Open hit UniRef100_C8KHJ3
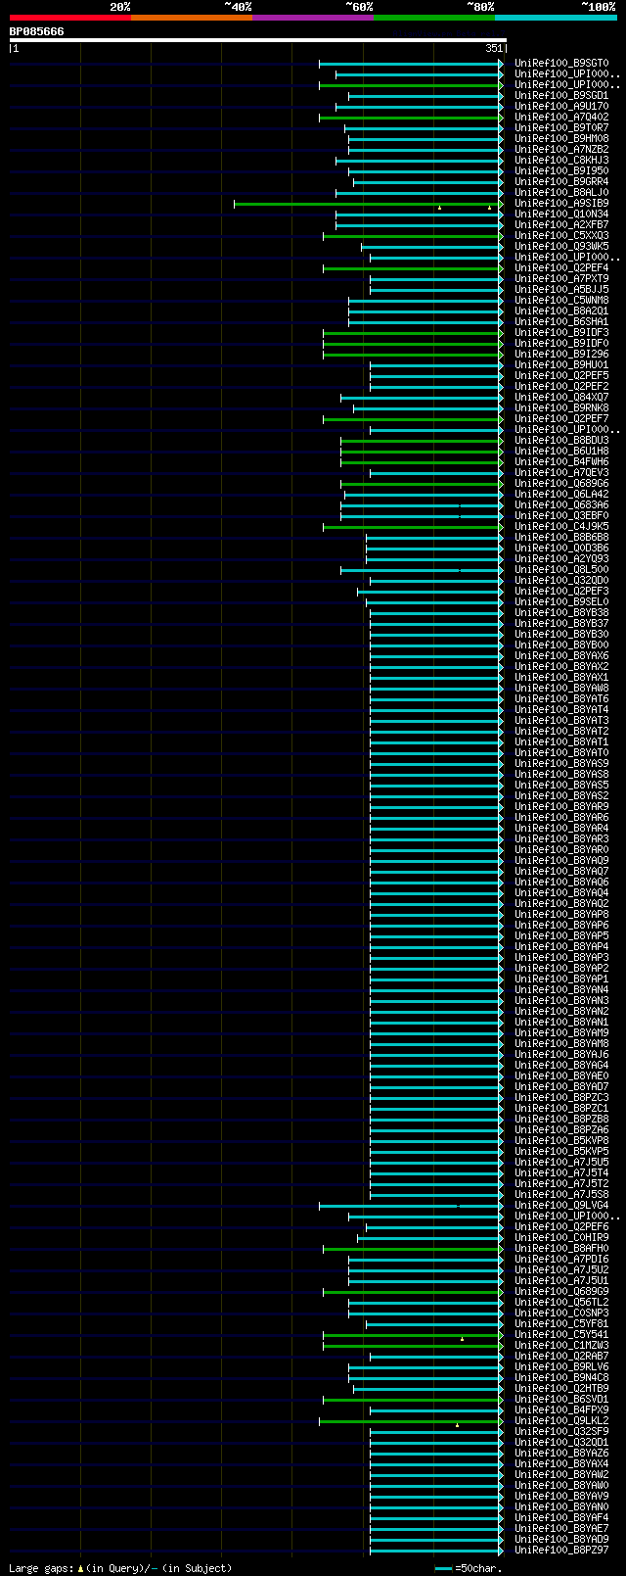Screen dimensions: 626x1576 pos(561,161)
